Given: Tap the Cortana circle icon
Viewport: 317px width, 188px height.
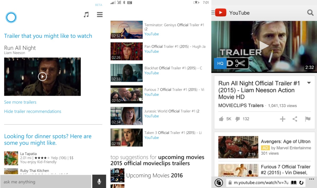Looking at the screenshot, I should pyautogui.click(x=11, y=17).
